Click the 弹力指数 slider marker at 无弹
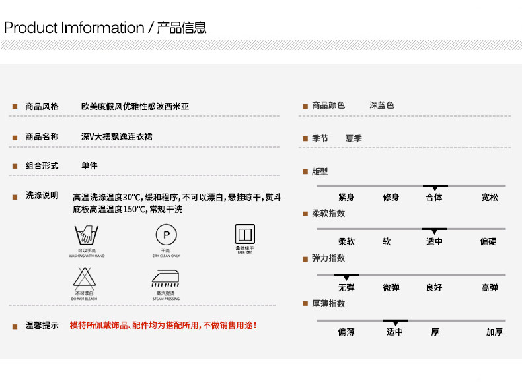522x385 pixels. pyautogui.click(x=346, y=277)
